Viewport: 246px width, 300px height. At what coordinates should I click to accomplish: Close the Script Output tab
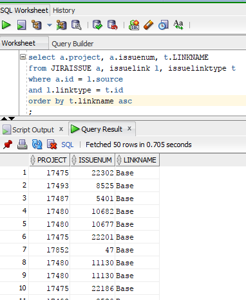(x=61, y=129)
